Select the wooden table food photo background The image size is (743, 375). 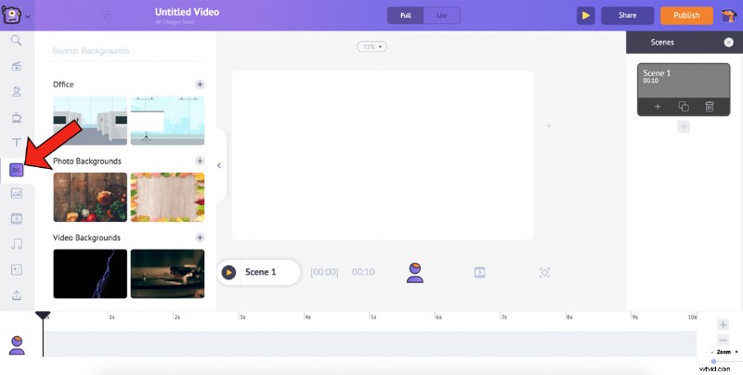click(90, 197)
